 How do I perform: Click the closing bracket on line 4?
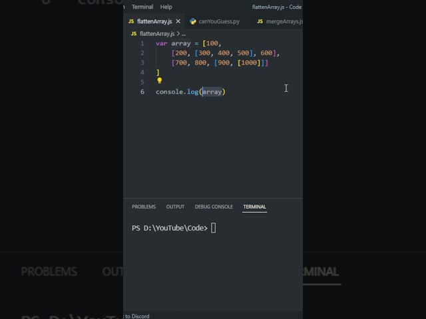[158, 72]
